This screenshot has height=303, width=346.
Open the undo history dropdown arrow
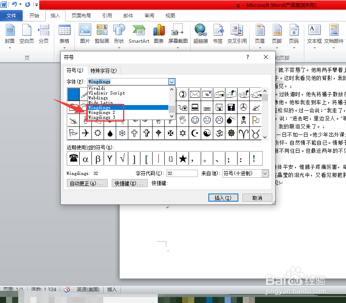point(20,4)
